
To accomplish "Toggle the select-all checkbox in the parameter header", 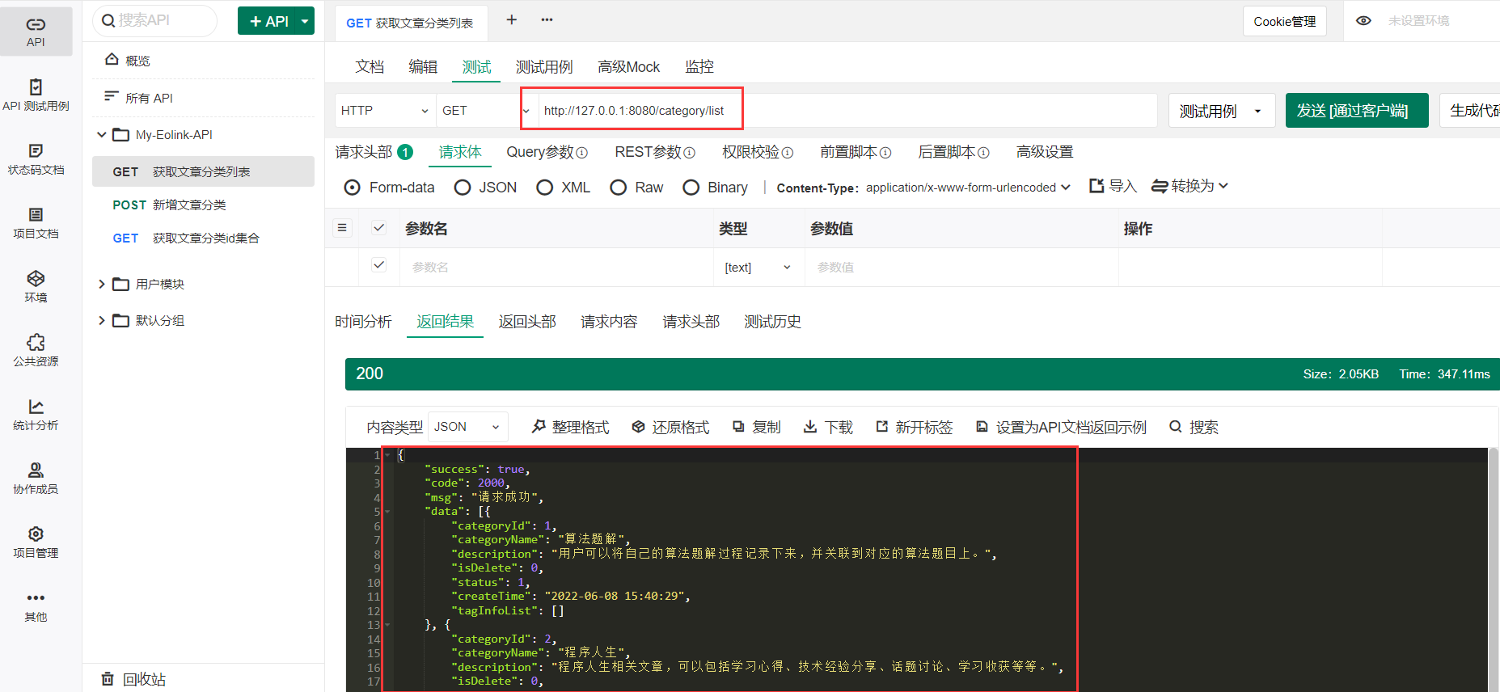I will (378, 228).
